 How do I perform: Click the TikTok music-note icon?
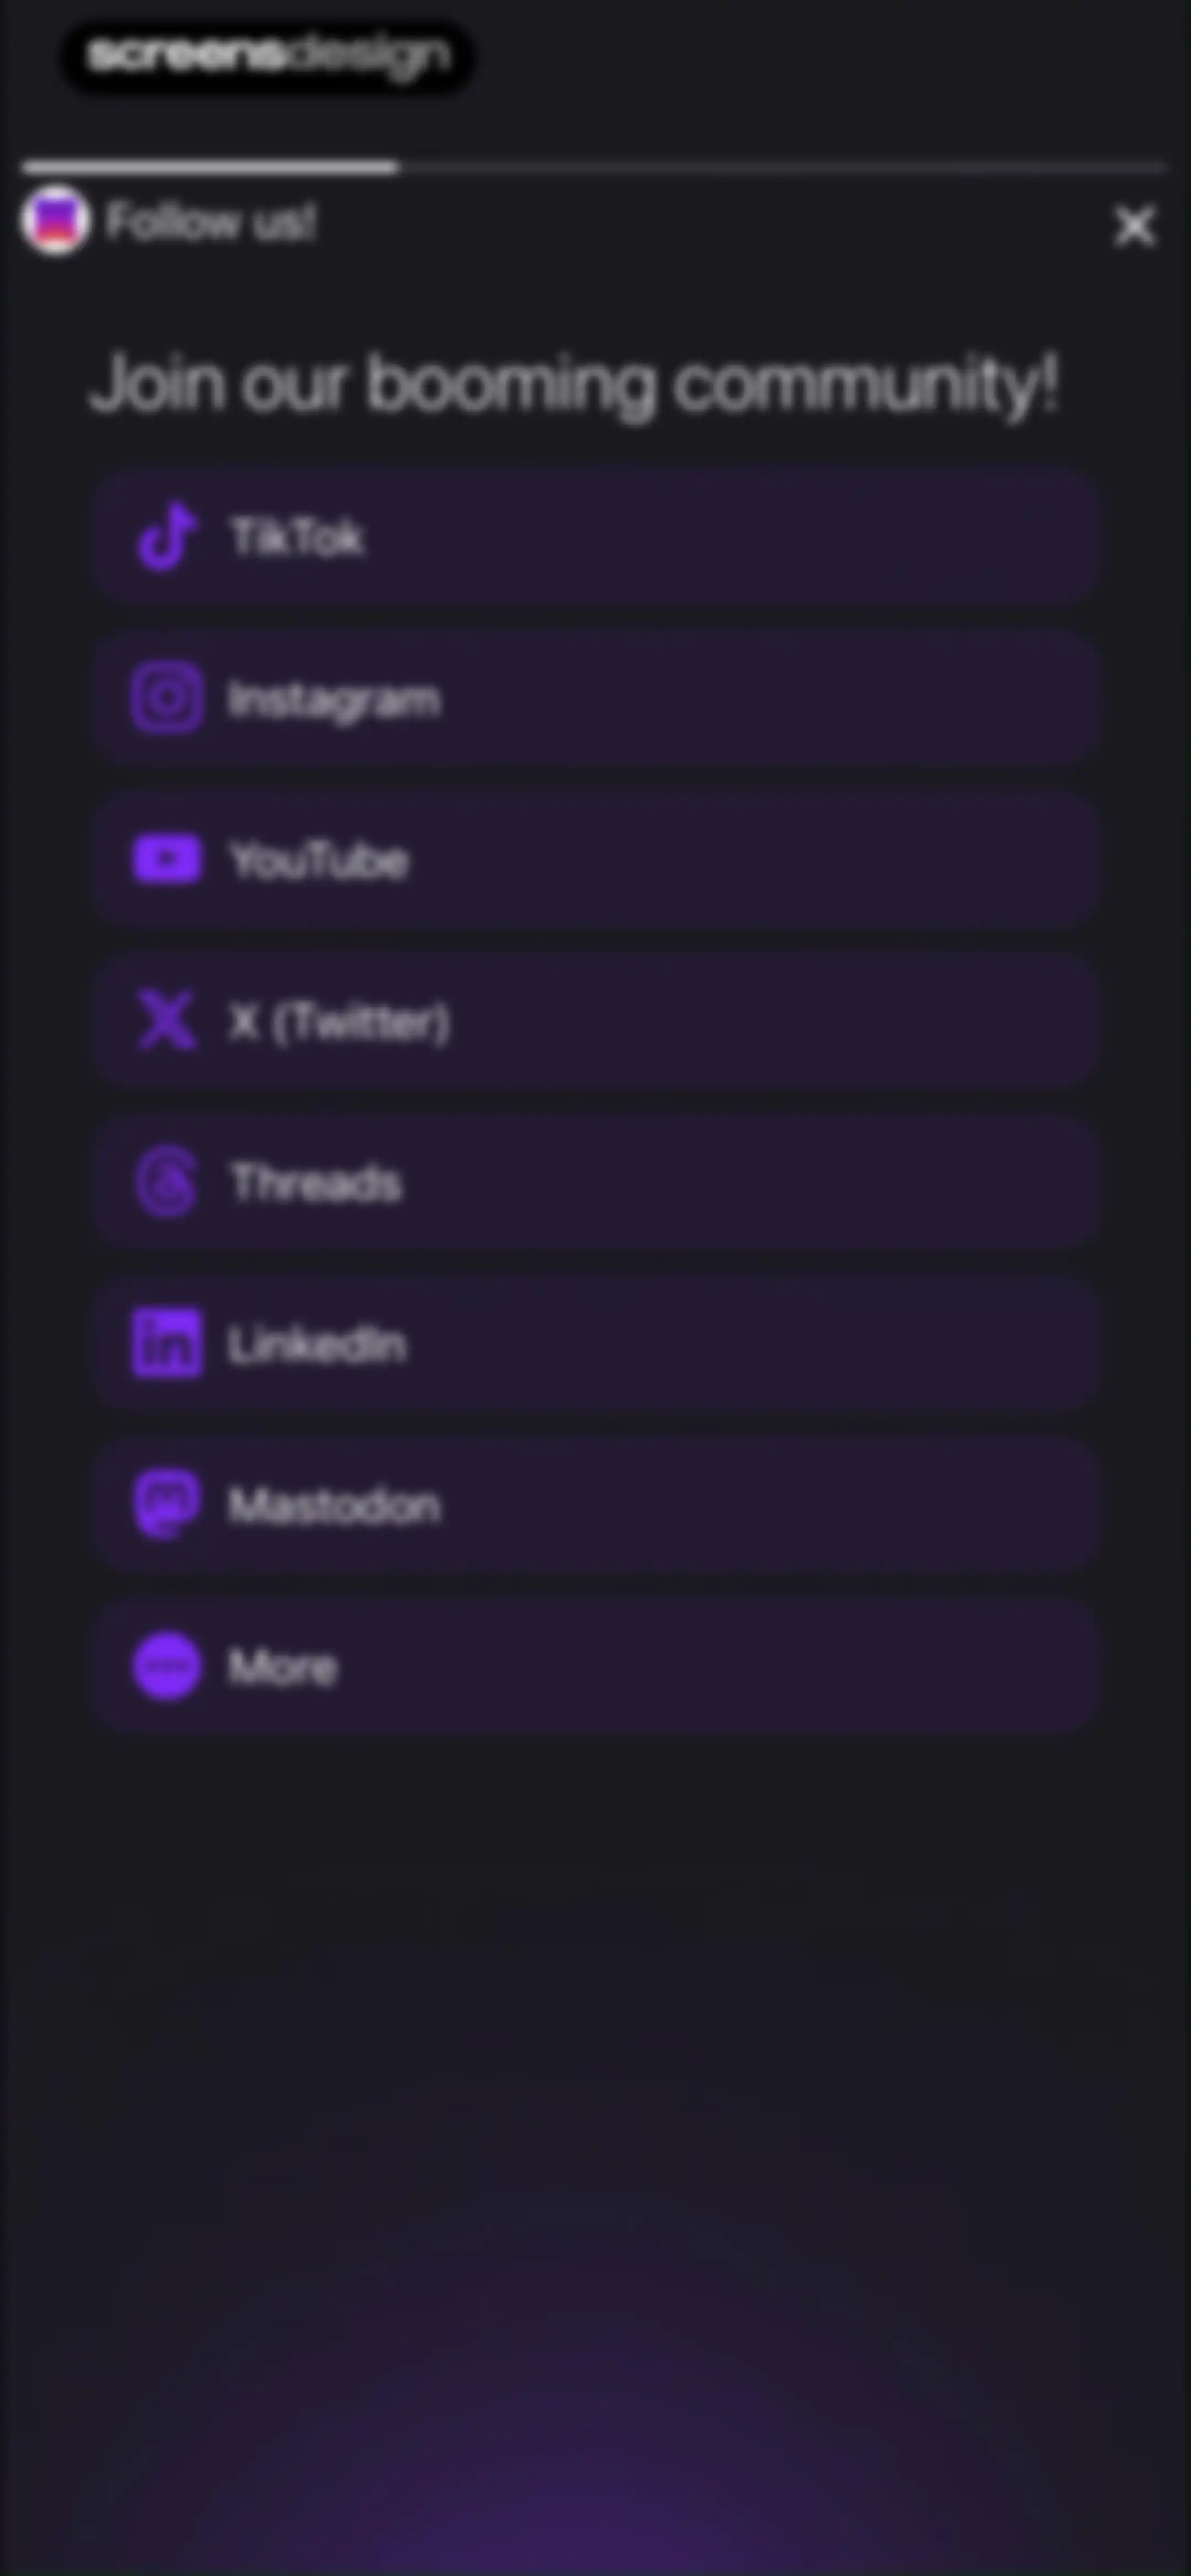tap(166, 536)
